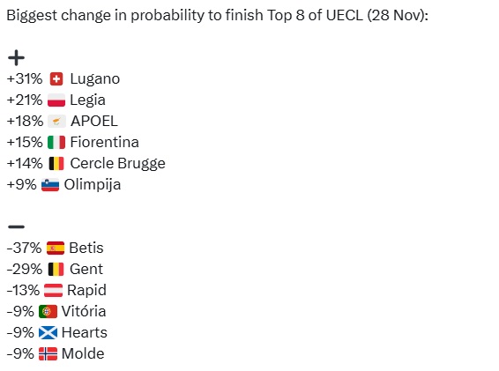Click the Belgian flag beside Cercle Brugge

56,164
